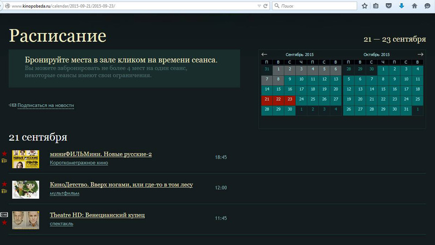This screenshot has height=245, width=435.
Task: Open the bookmarks list icon
Action: [x=376, y=6]
